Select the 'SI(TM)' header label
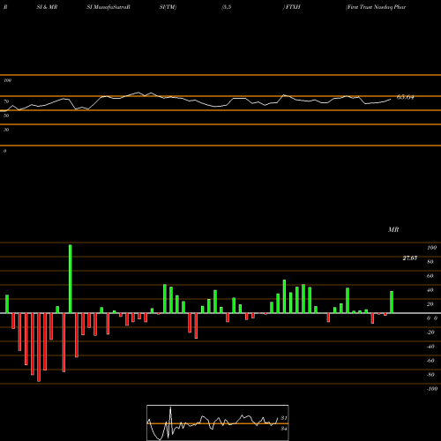Viewport: 441px width, 441px height. coord(168,7)
